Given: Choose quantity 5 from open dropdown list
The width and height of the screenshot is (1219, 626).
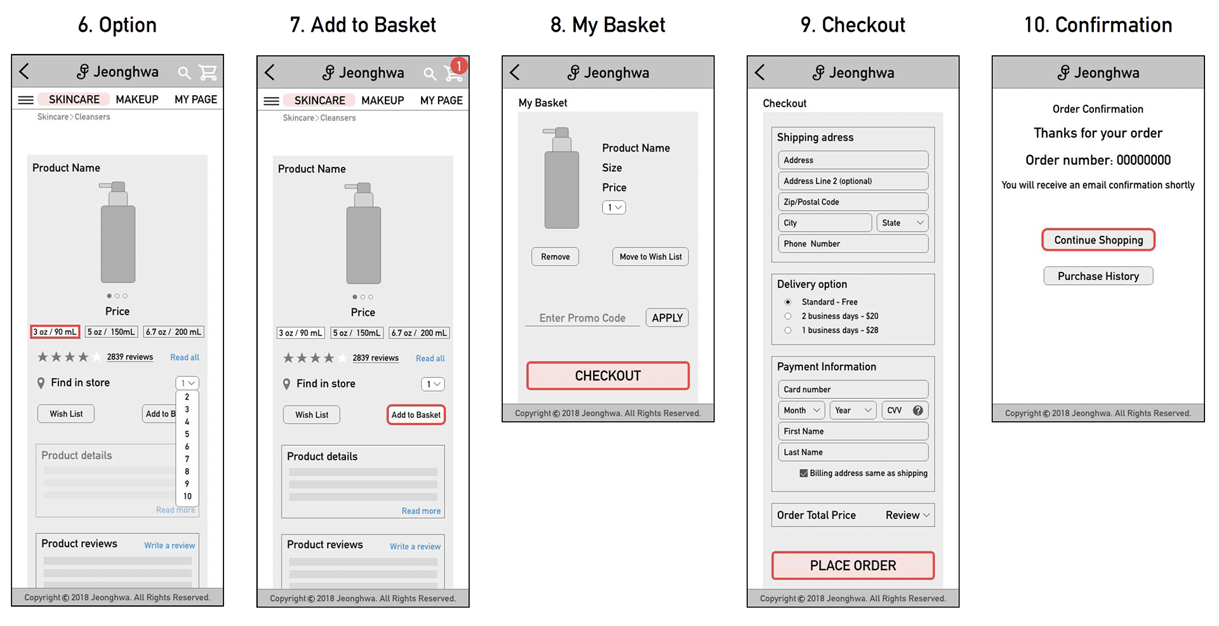Looking at the screenshot, I should pyautogui.click(x=187, y=434).
